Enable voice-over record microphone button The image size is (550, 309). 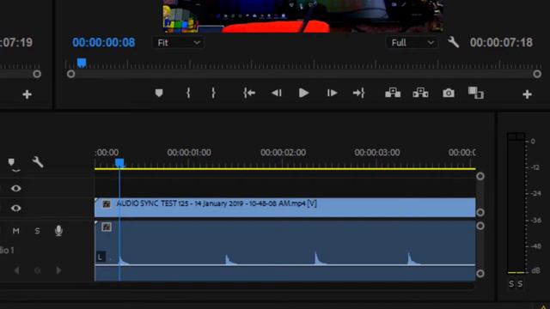tap(58, 231)
